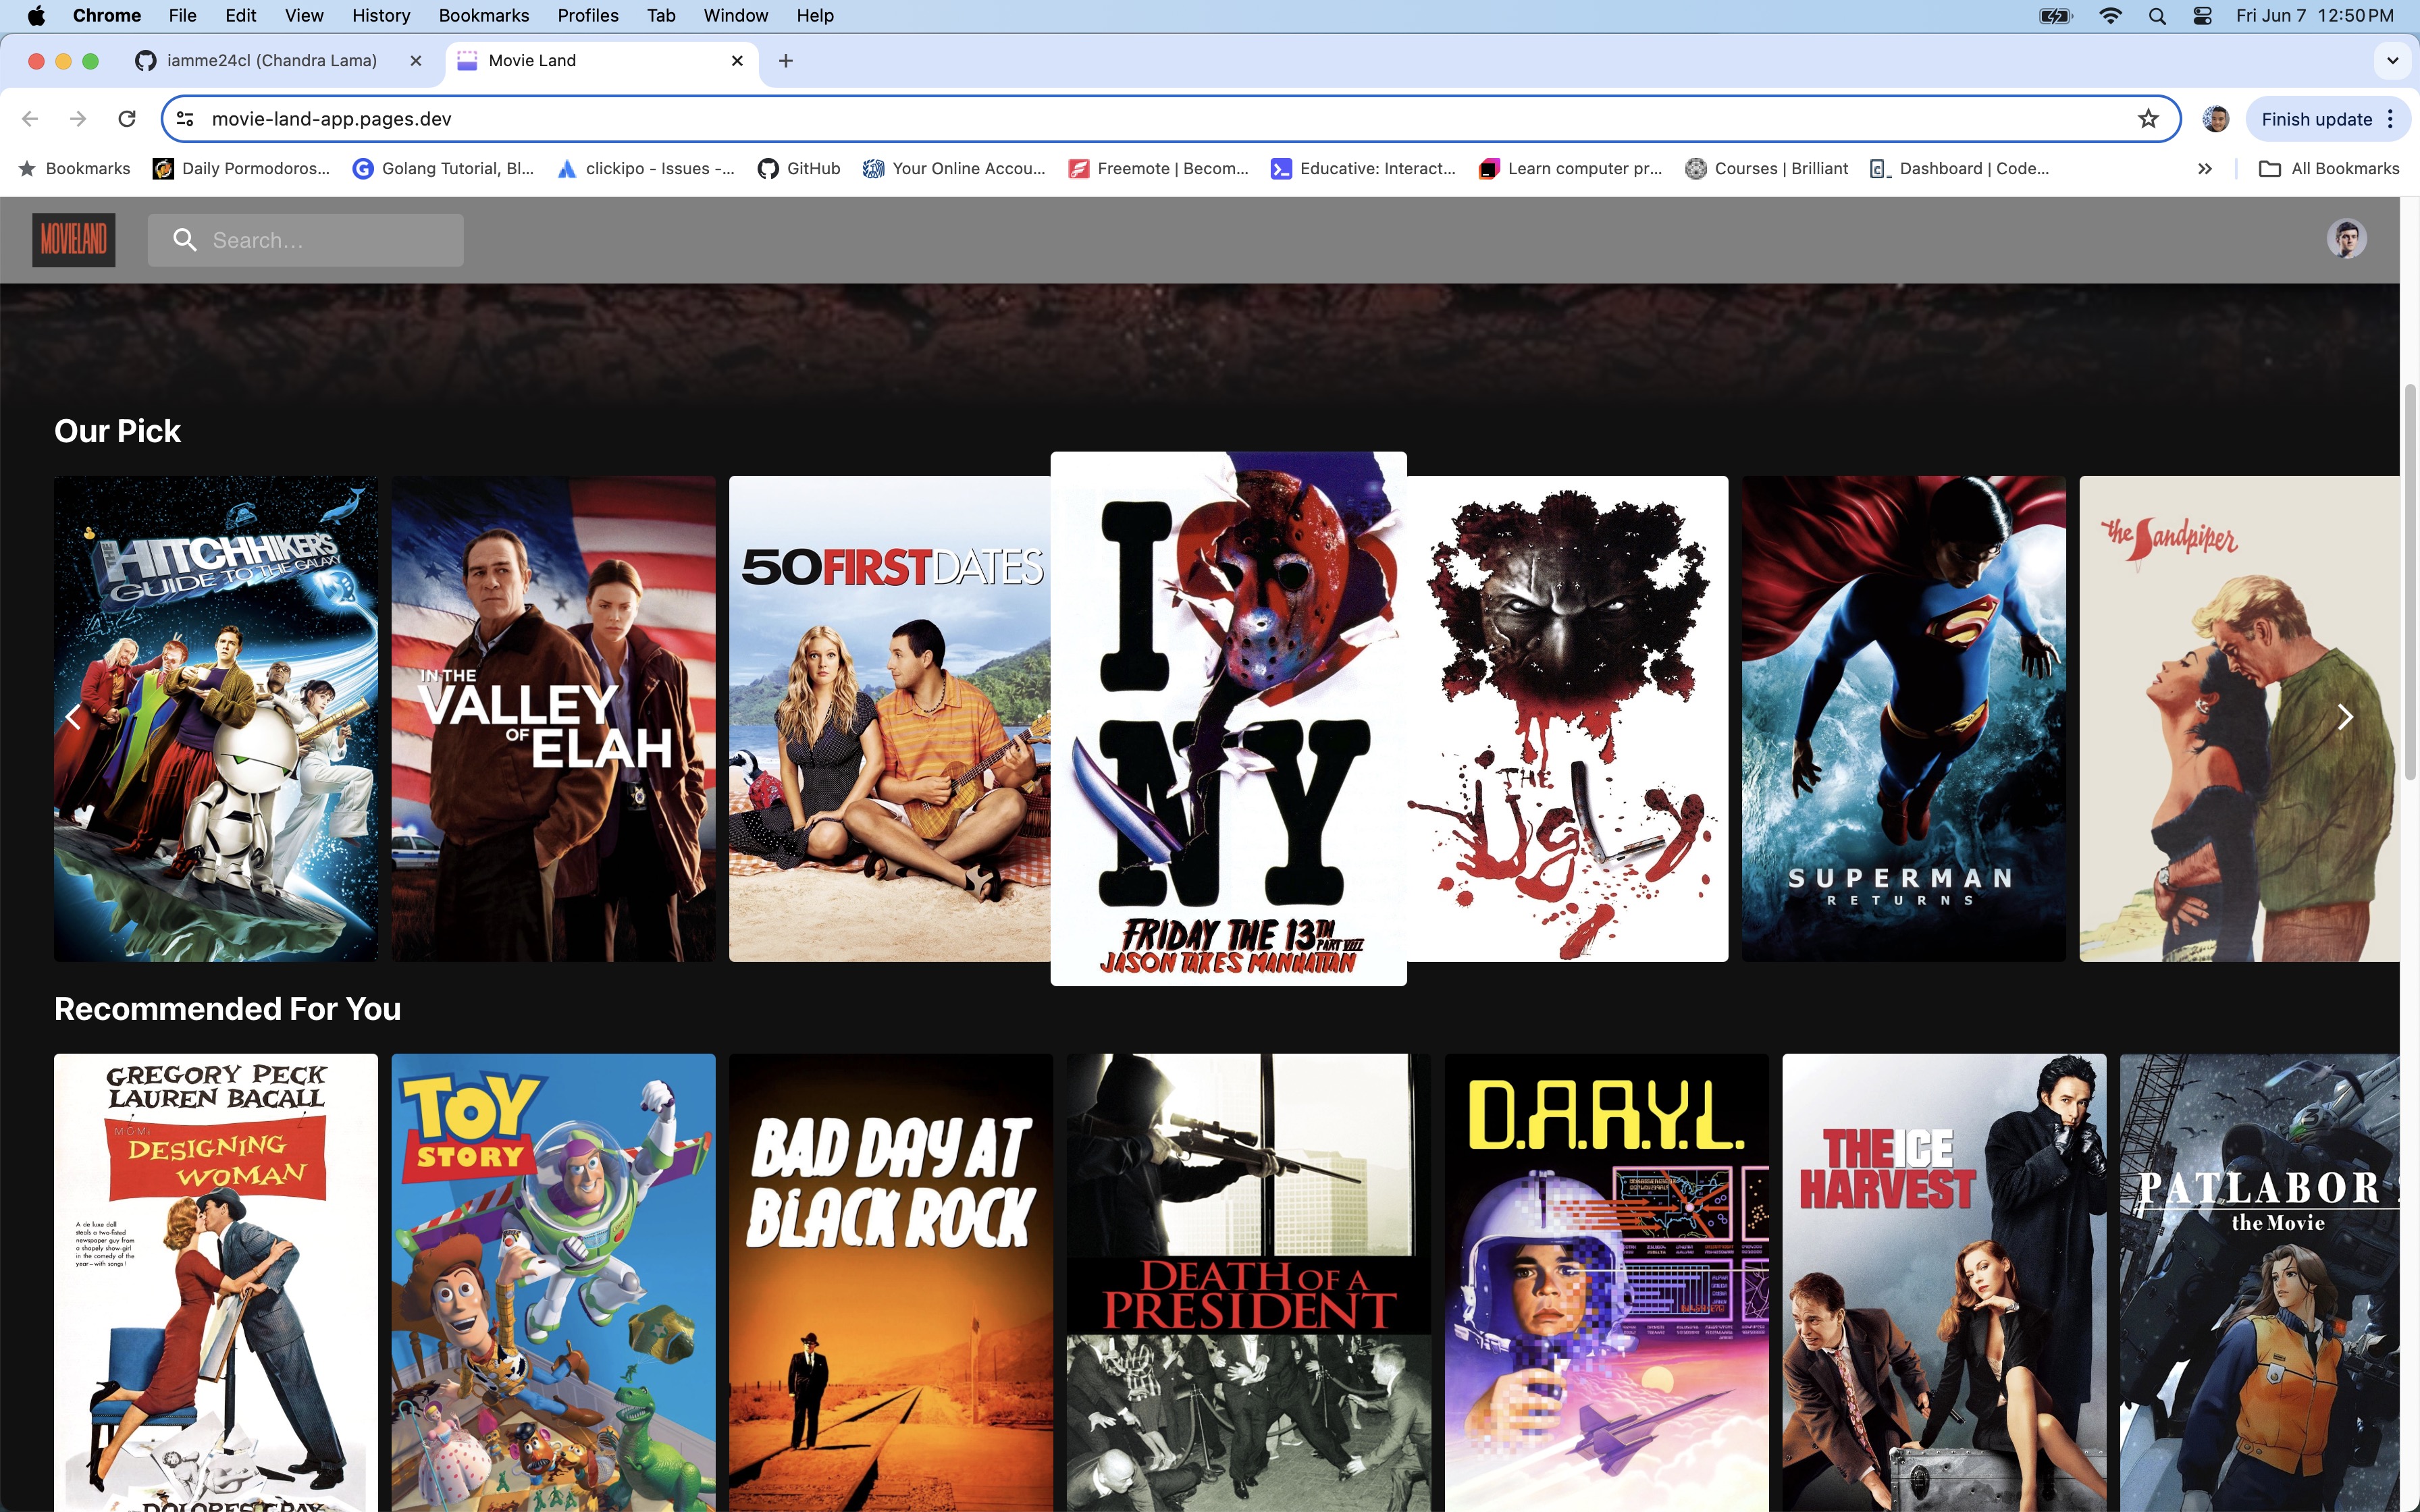This screenshot has width=2420, height=1512.
Task: Select The Ice Harvest poster
Action: pos(1944,1283)
